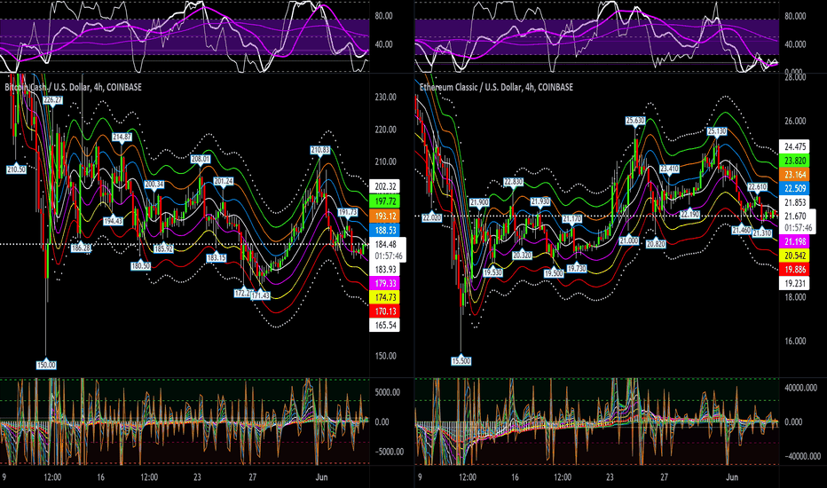Click the white 24.475 band value

[x=795, y=146]
